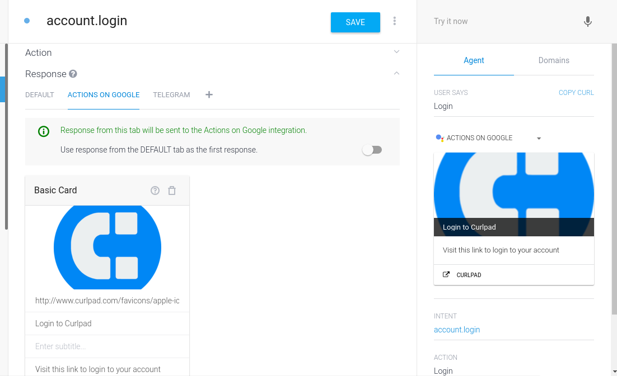617x376 pixels.
Task: Add a new response platform with plus icon
Action: tap(209, 94)
